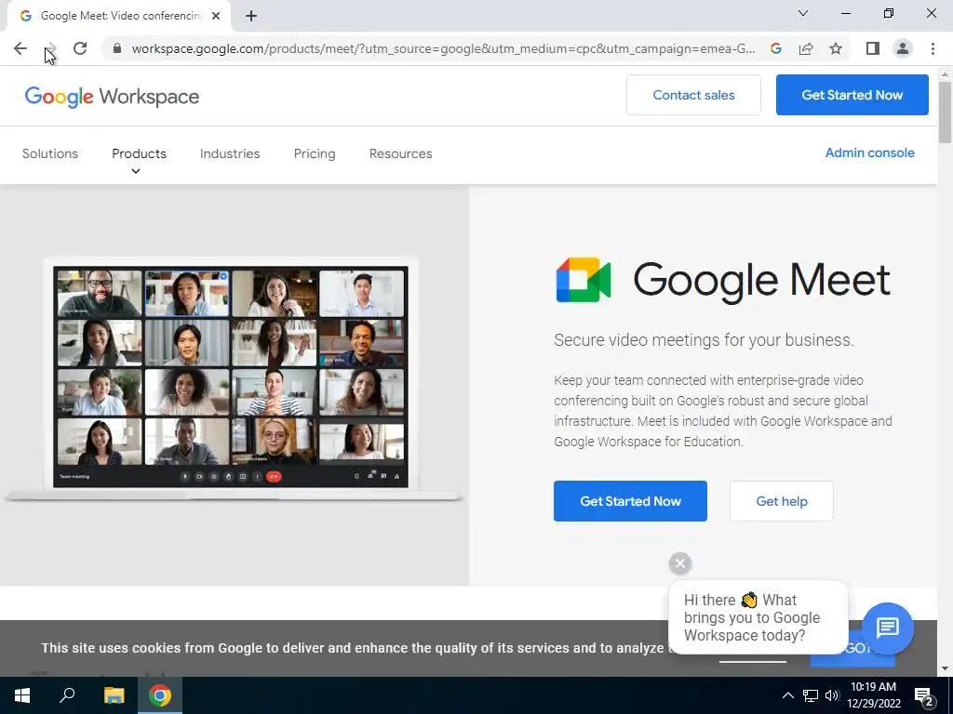
Task: Open a new browser tab
Action: tap(251, 16)
